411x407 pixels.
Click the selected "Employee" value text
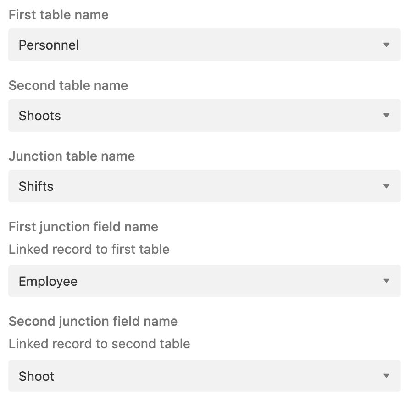tap(48, 281)
